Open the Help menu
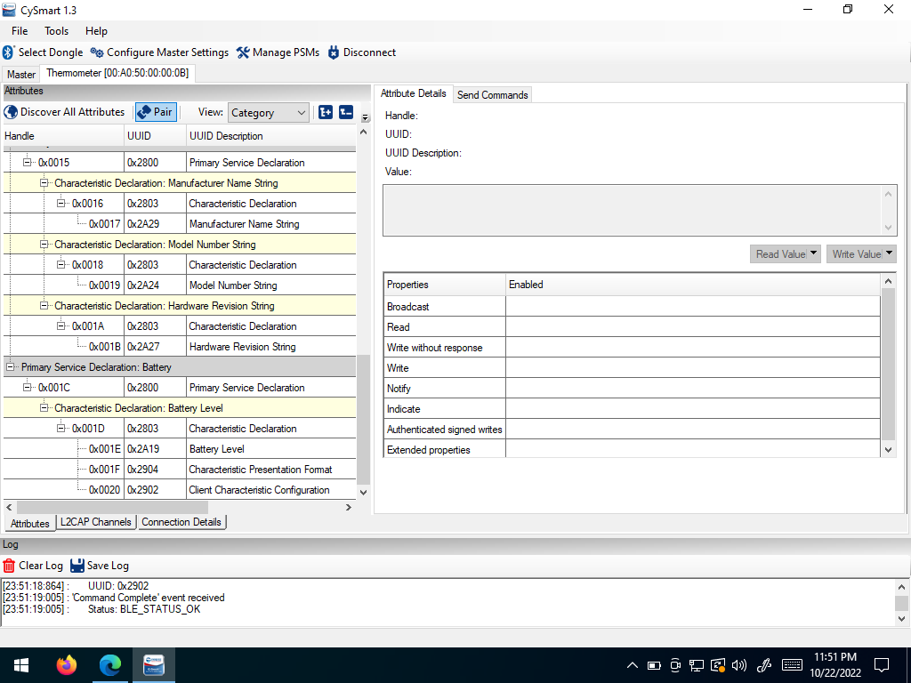The height and width of the screenshot is (683, 911). (x=96, y=31)
